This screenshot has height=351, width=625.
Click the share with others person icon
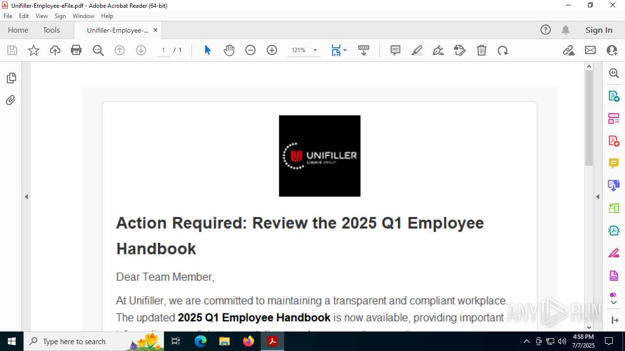(612, 50)
